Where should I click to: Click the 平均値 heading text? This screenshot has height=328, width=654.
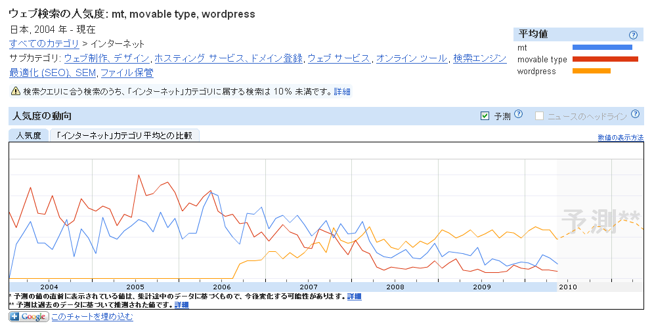coord(533,33)
